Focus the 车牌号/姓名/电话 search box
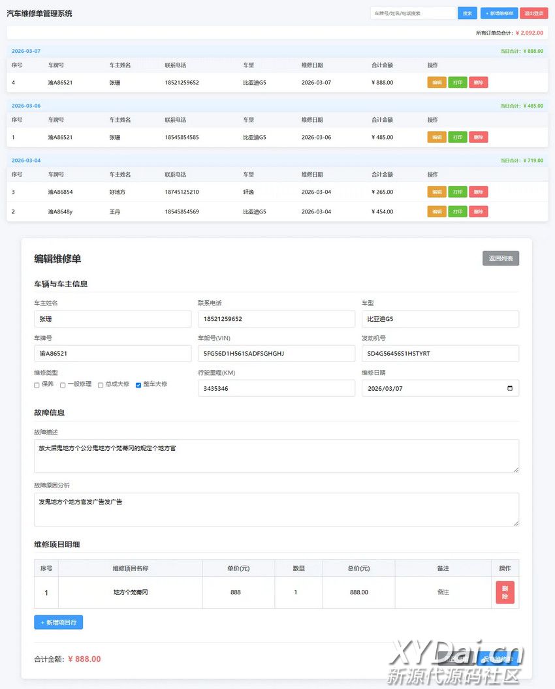 (x=413, y=13)
